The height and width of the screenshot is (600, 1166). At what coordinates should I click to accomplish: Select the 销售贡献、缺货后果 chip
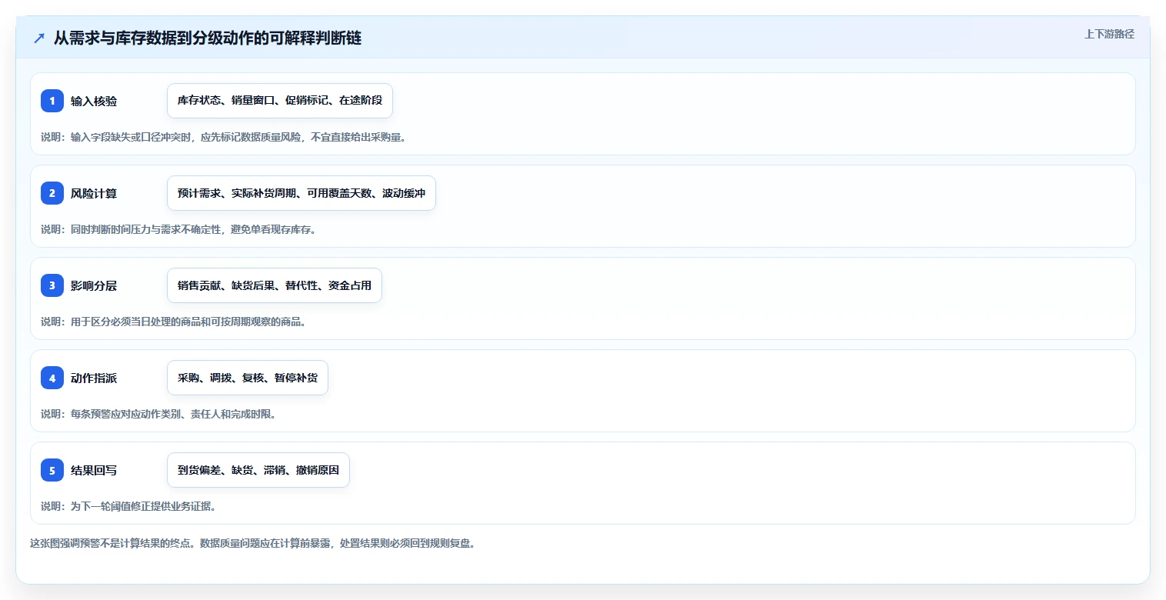tap(275, 285)
